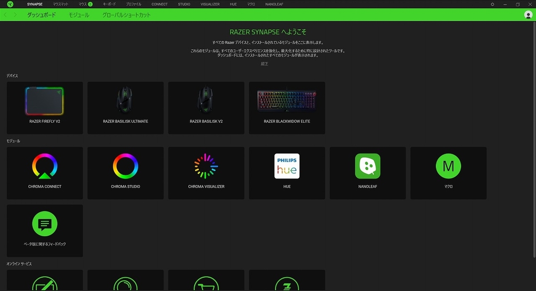Open the Nanoleaf module

pyautogui.click(x=368, y=173)
